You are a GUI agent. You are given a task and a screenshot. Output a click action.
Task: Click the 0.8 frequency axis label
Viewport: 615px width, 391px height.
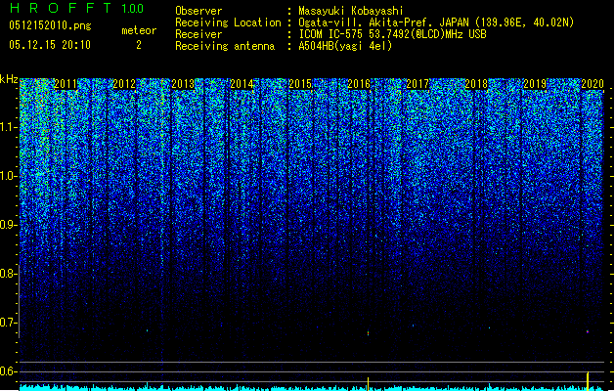pos(8,274)
